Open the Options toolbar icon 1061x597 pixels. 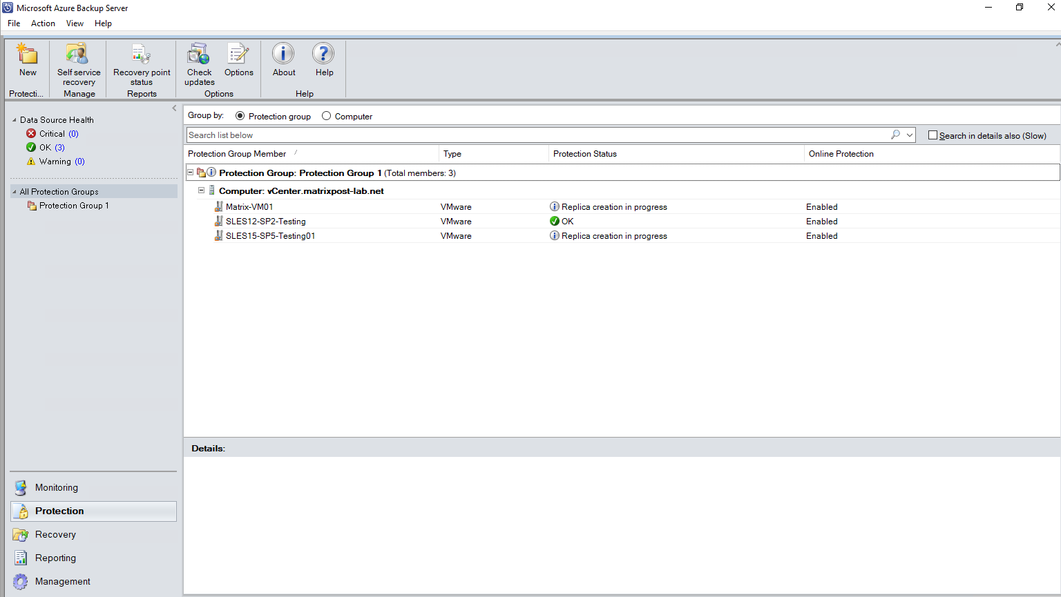pos(238,54)
